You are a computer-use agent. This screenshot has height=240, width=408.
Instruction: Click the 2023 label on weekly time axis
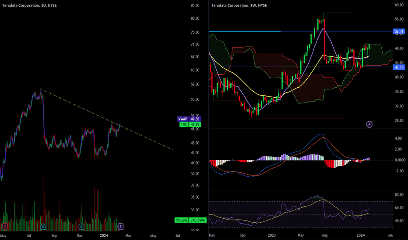(x=272, y=235)
